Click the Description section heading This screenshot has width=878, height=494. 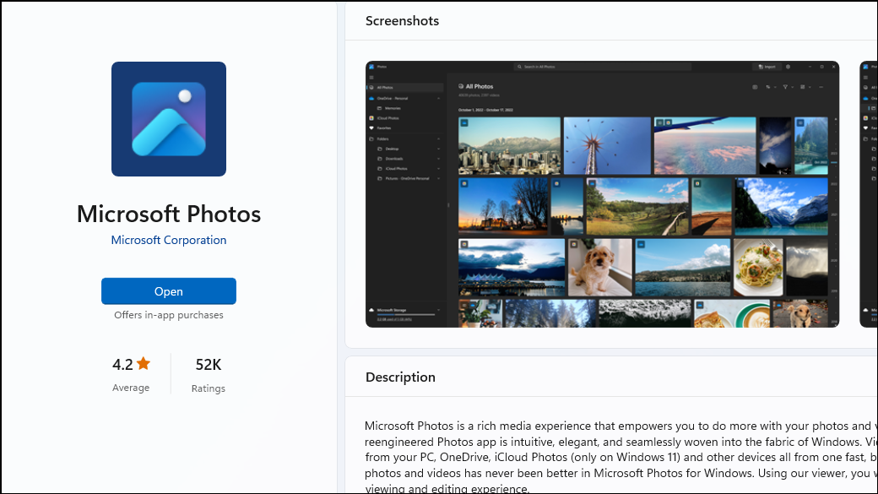[x=400, y=377]
